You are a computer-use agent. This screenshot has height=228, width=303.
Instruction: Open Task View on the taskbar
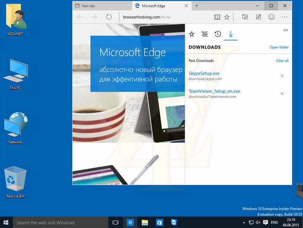coord(116,222)
